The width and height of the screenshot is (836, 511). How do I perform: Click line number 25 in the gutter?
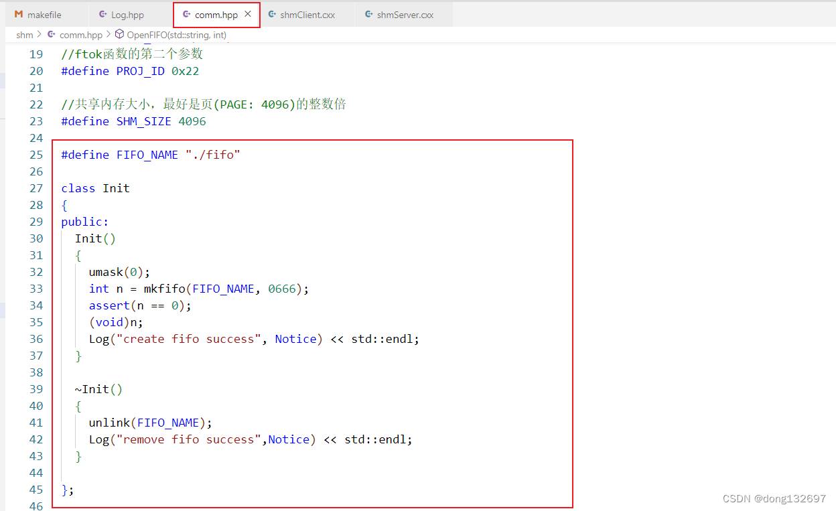36,155
